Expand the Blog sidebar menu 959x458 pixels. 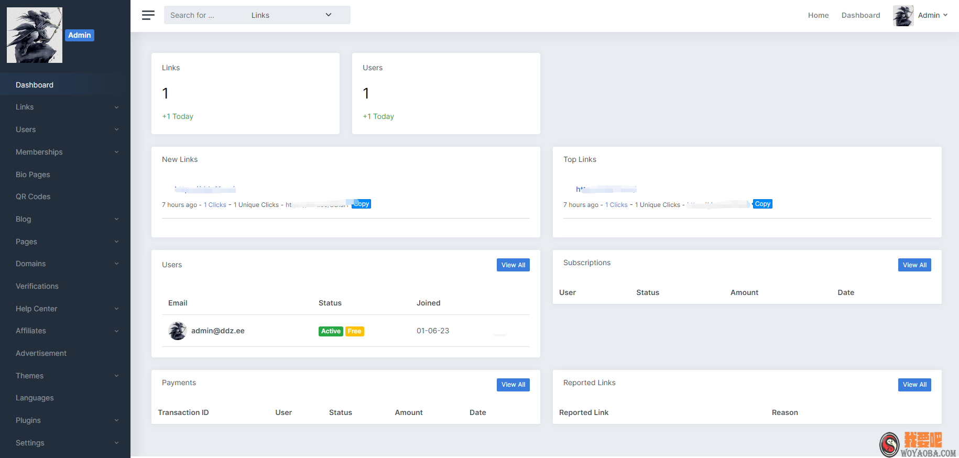(65, 219)
